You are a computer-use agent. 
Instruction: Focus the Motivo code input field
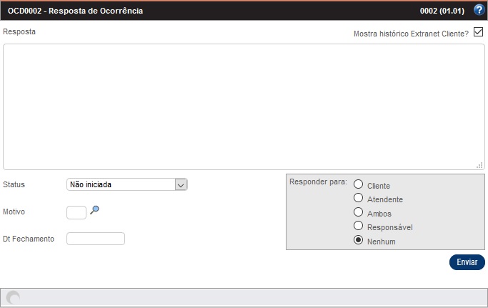point(76,212)
